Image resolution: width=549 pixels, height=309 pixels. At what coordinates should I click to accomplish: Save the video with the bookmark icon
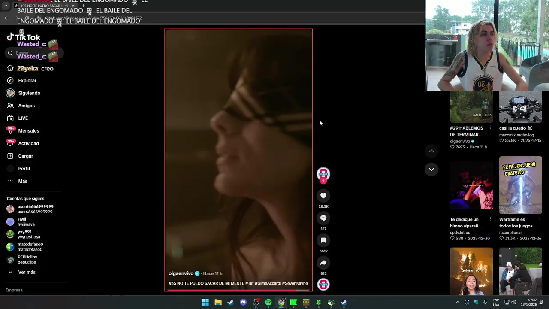(x=323, y=240)
